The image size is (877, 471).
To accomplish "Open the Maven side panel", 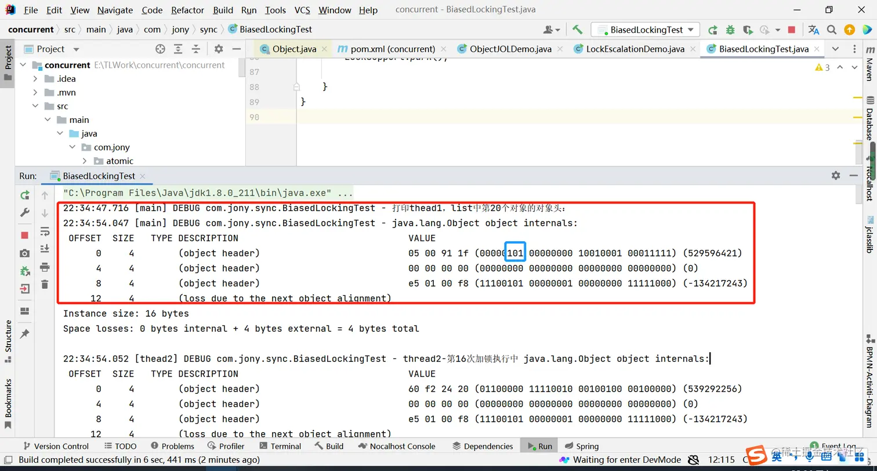I will pyautogui.click(x=869, y=65).
